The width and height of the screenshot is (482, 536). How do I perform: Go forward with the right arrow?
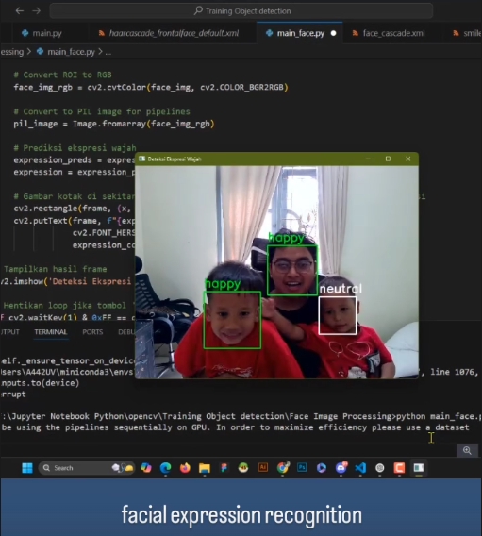(36, 11)
